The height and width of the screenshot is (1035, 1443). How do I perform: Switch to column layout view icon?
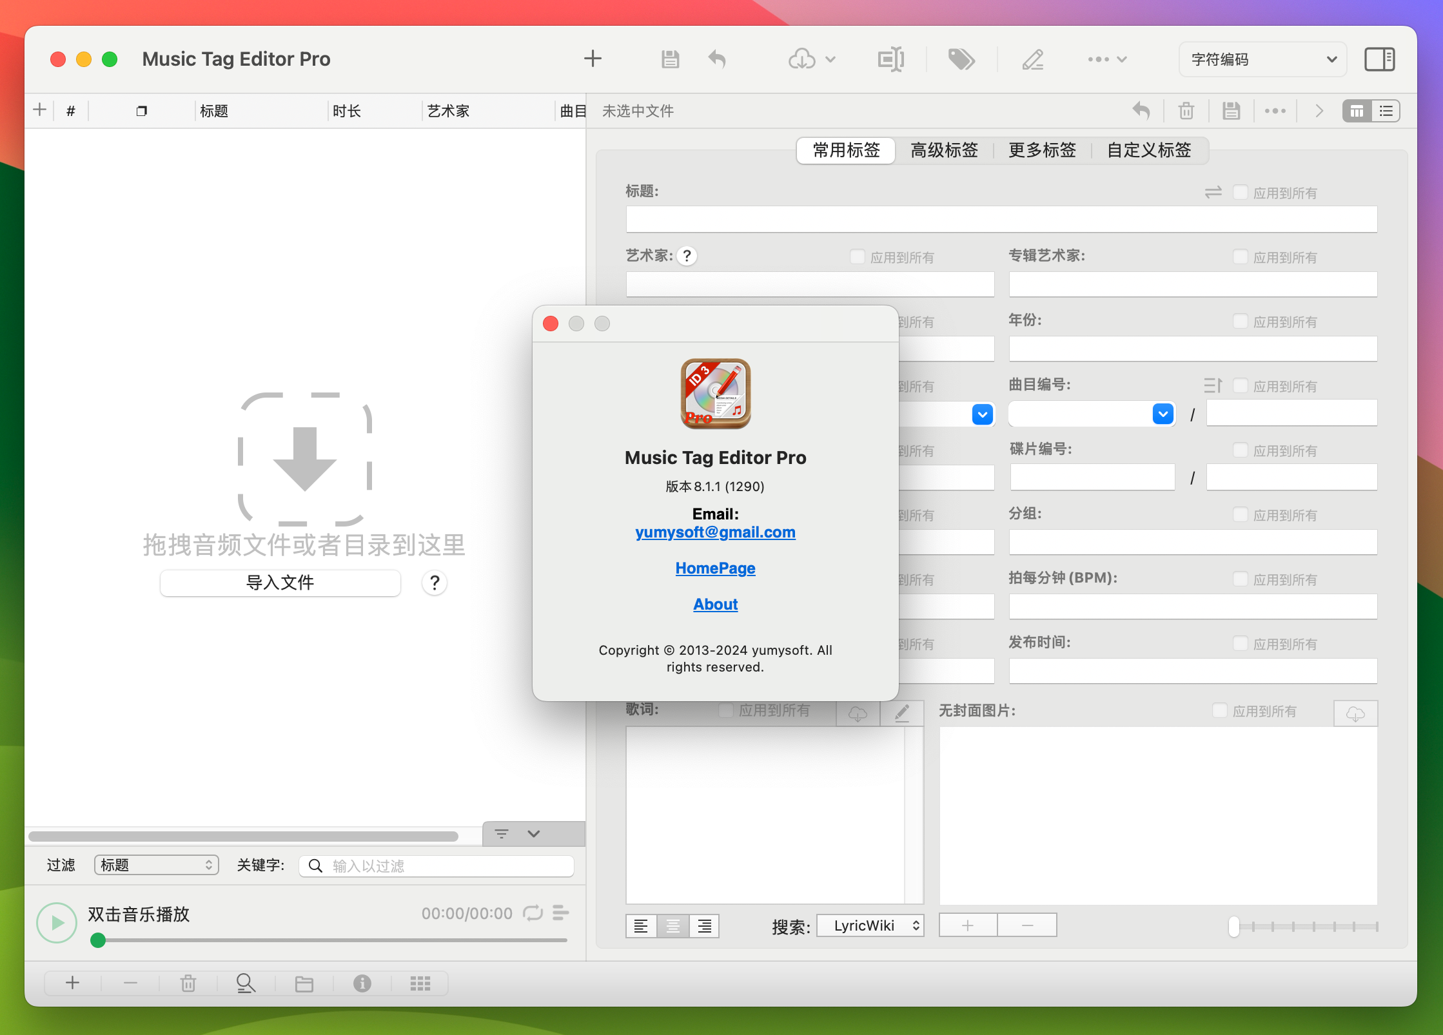coord(1357,111)
